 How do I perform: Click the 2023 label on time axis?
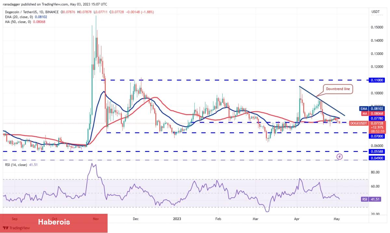(x=177, y=219)
